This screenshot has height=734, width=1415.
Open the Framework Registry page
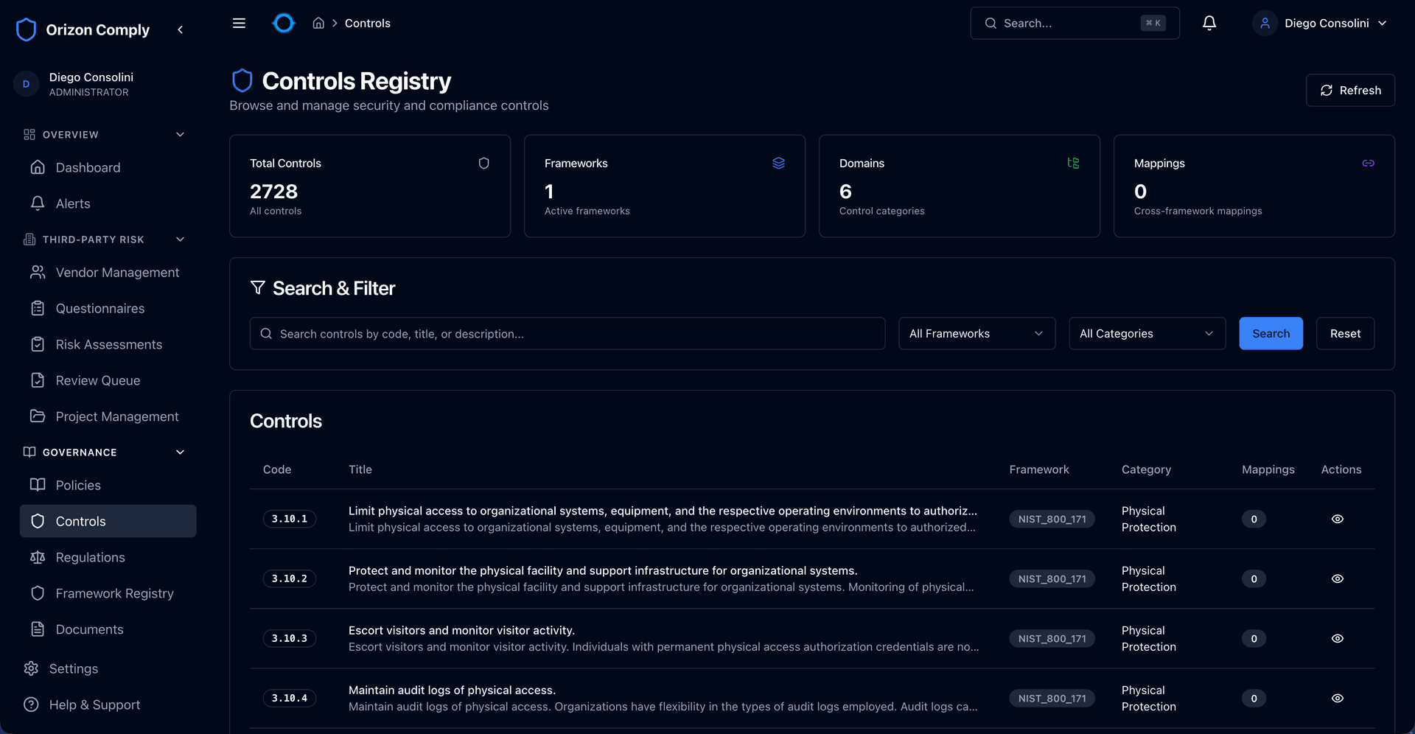[115, 593]
